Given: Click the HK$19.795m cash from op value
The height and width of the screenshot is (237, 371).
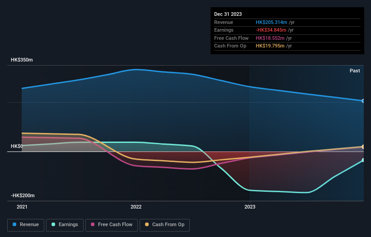Looking at the screenshot, I should (x=270, y=46).
